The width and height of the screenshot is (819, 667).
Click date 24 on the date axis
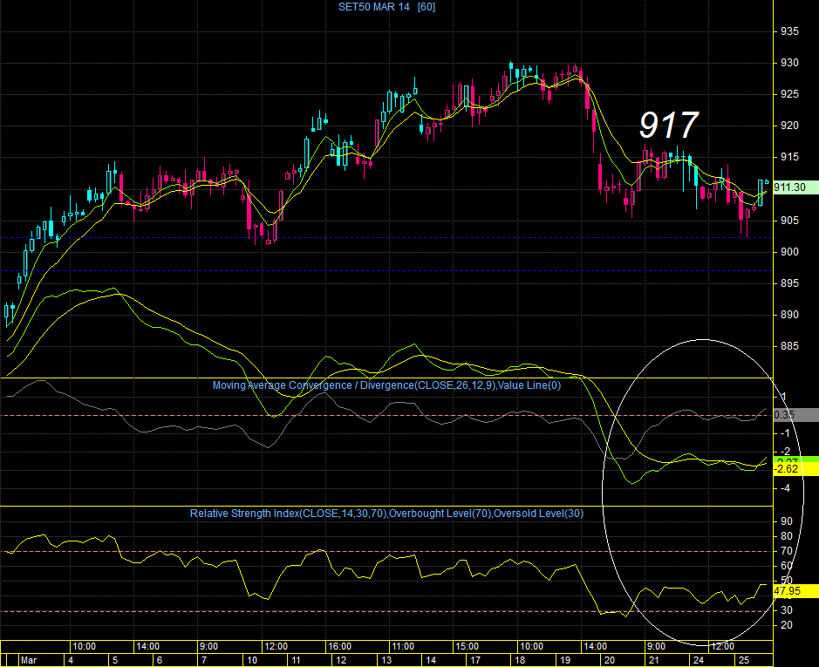(699, 660)
